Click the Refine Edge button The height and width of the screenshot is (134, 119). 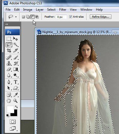pos(100,17)
